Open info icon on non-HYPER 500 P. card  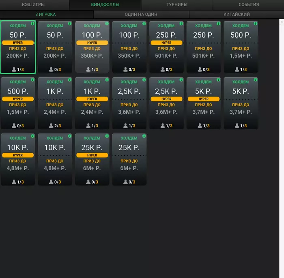coord(256,24)
